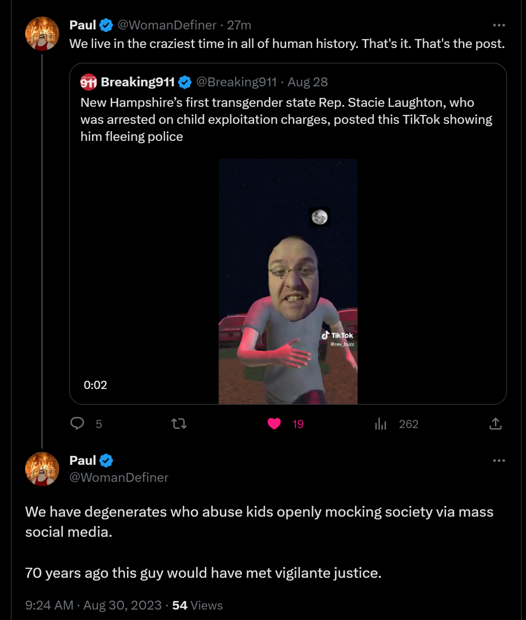Open the second tweet's three-dot menu

coord(499,461)
